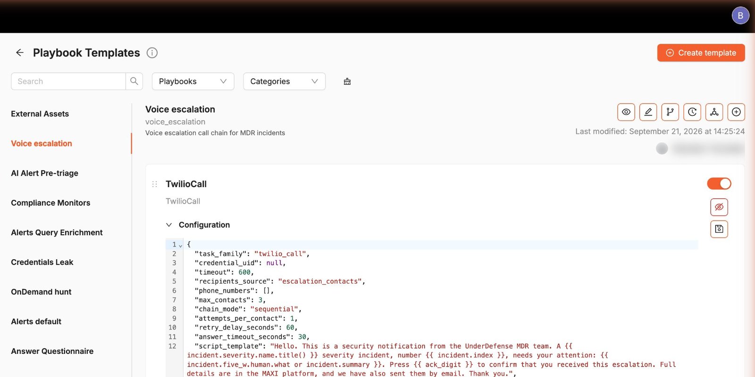This screenshot has height=377, width=755.
Task: Click the building icon beside Categories
Action: 347,82
